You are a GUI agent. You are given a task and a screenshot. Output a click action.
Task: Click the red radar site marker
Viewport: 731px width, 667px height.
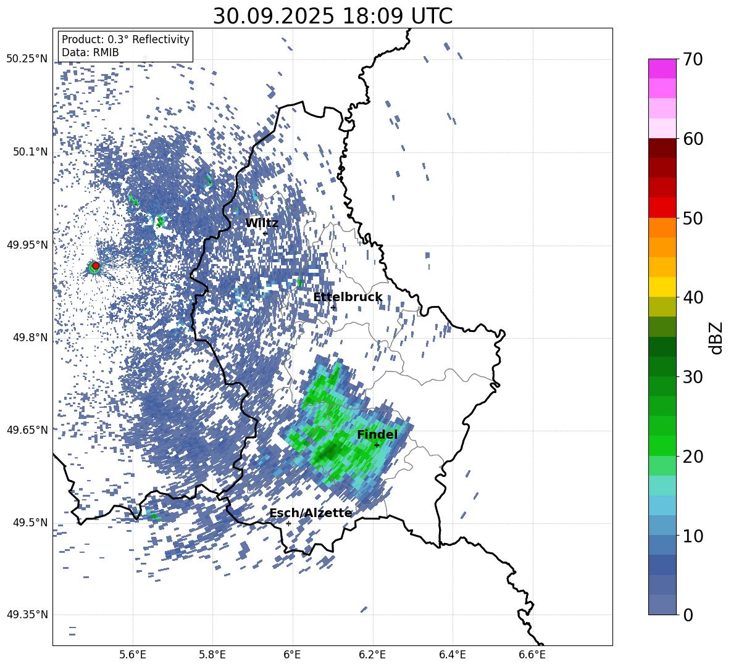(x=96, y=266)
